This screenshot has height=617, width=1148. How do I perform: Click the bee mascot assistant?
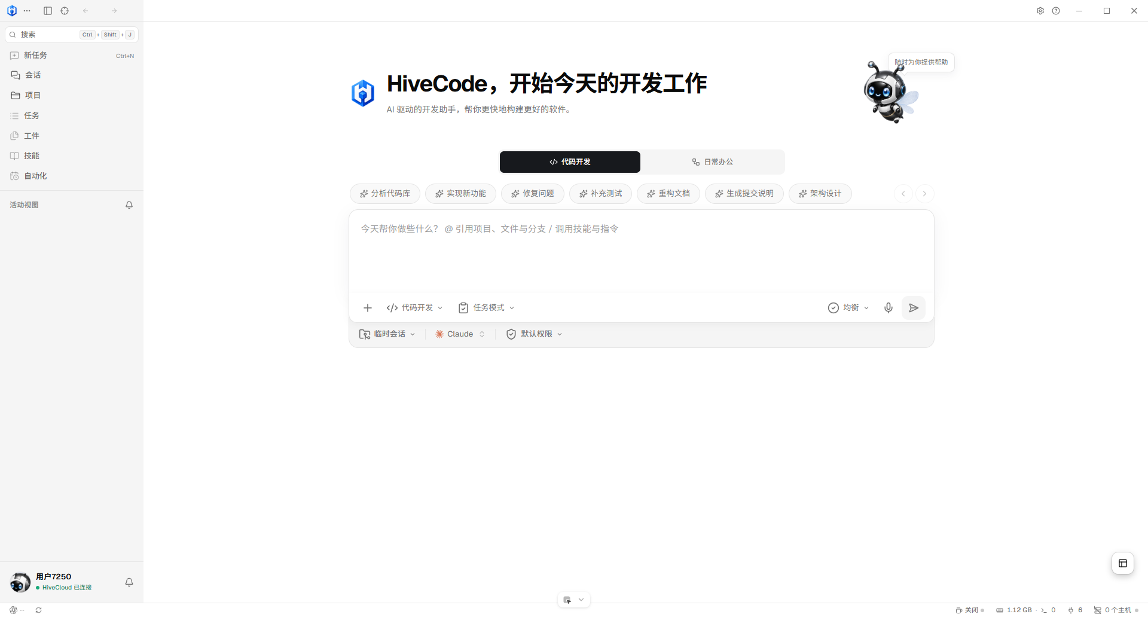pyautogui.click(x=890, y=93)
